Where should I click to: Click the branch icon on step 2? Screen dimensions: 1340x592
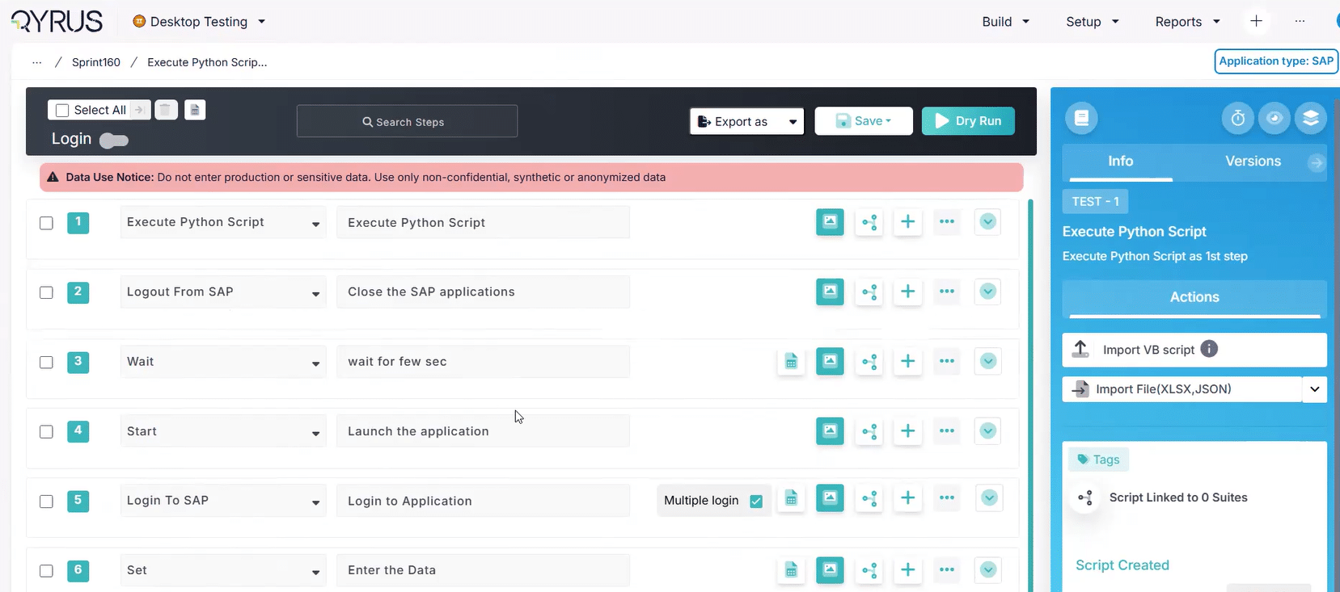869,292
